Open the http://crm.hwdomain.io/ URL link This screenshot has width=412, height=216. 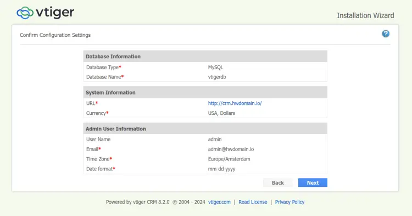(x=235, y=103)
